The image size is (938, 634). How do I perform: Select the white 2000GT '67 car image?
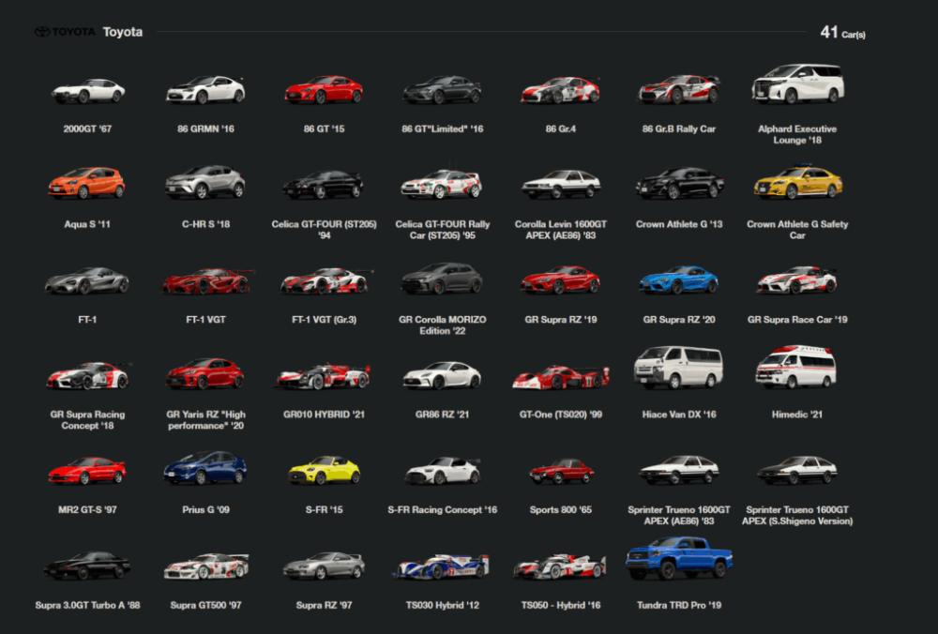pos(87,91)
